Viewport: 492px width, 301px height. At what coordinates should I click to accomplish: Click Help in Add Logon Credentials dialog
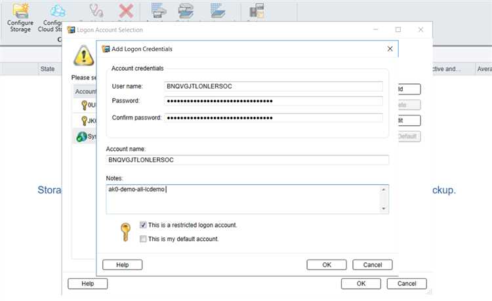(x=123, y=265)
